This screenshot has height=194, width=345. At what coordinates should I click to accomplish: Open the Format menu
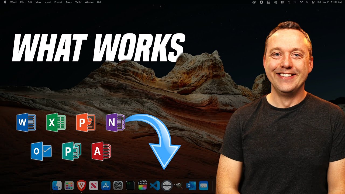click(x=58, y=2)
